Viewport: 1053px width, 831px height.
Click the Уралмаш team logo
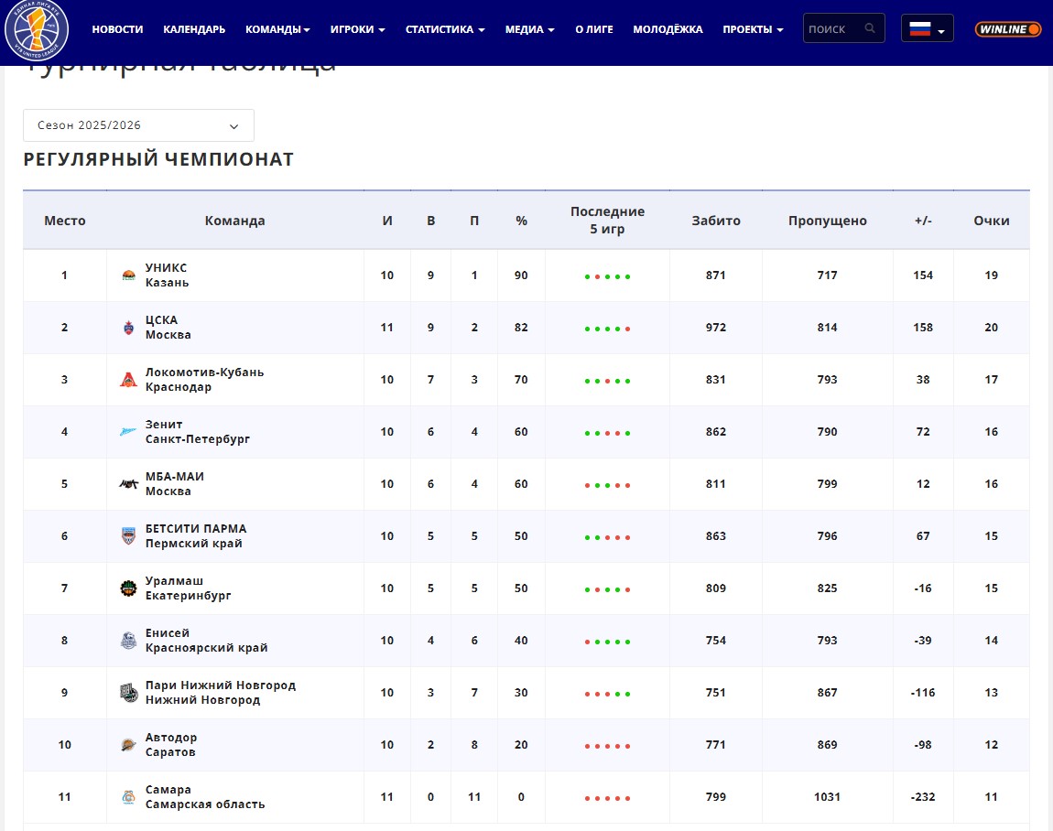pyautogui.click(x=128, y=588)
